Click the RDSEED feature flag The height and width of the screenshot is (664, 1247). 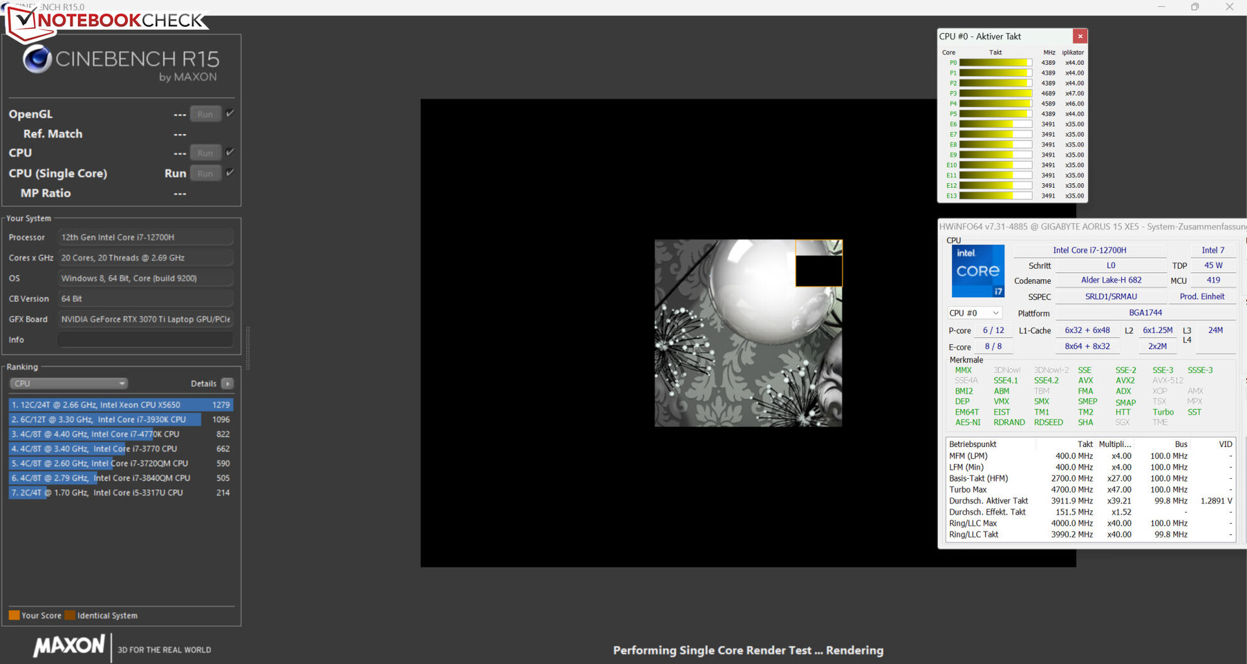1048,423
